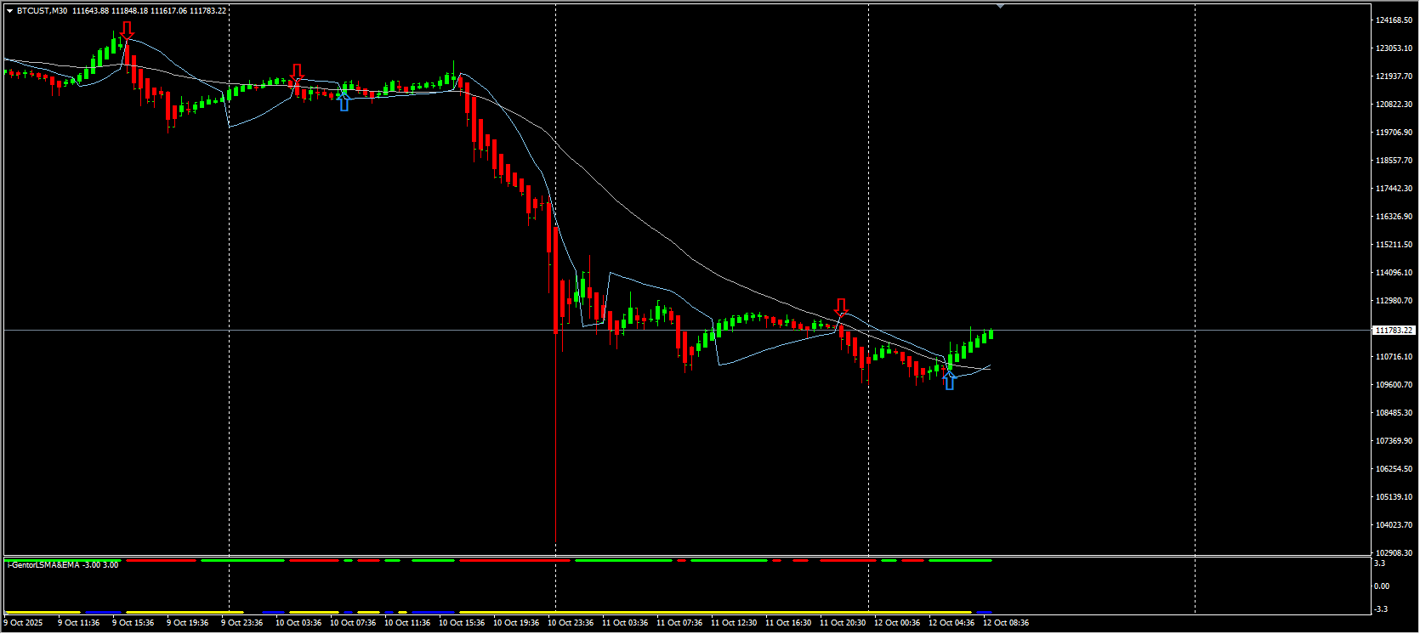Select the red sell arrow near 10 Oct 03:36
This screenshot has height=634, width=1420.
297,73
